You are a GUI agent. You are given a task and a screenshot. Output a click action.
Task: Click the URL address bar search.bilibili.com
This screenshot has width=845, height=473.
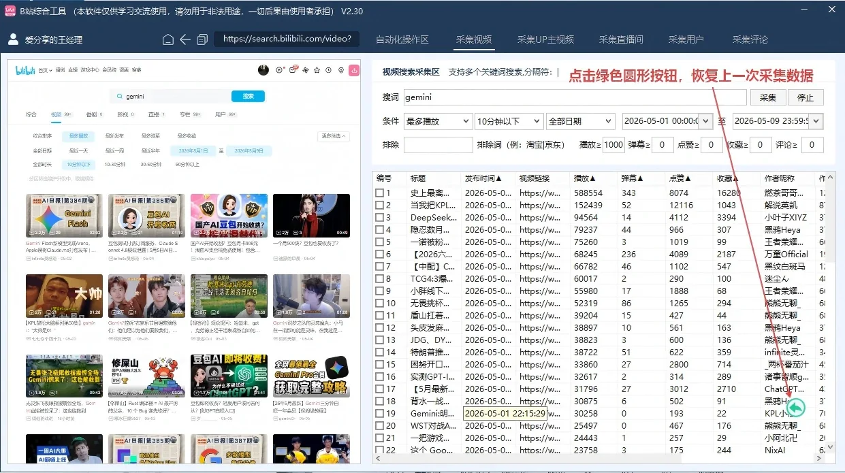[287, 39]
